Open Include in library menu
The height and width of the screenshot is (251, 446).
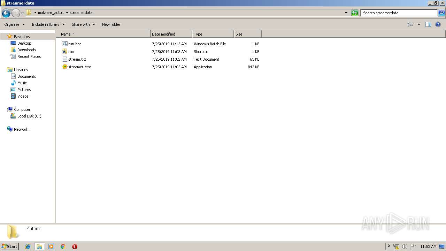coord(48,24)
